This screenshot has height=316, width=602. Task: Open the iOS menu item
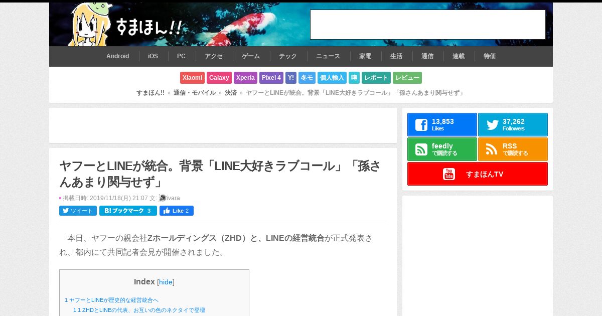click(153, 56)
